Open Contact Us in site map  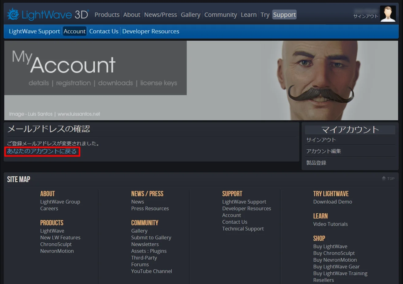click(235, 222)
